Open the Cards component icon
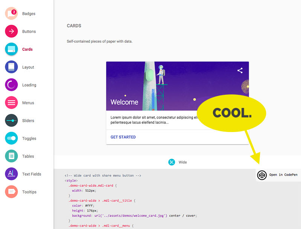The image size is (301, 229). [11, 49]
